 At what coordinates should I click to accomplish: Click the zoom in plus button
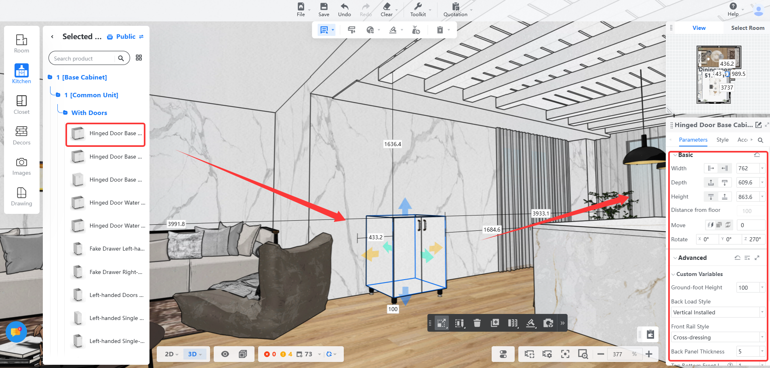pos(649,354)
